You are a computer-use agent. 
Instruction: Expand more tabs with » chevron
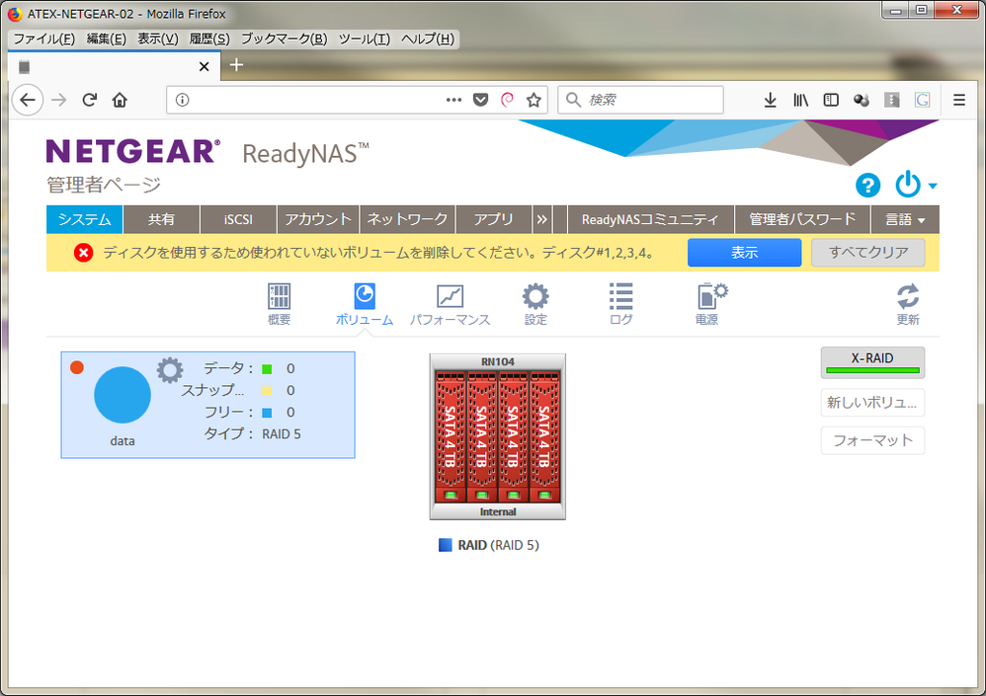coord(542,219)
